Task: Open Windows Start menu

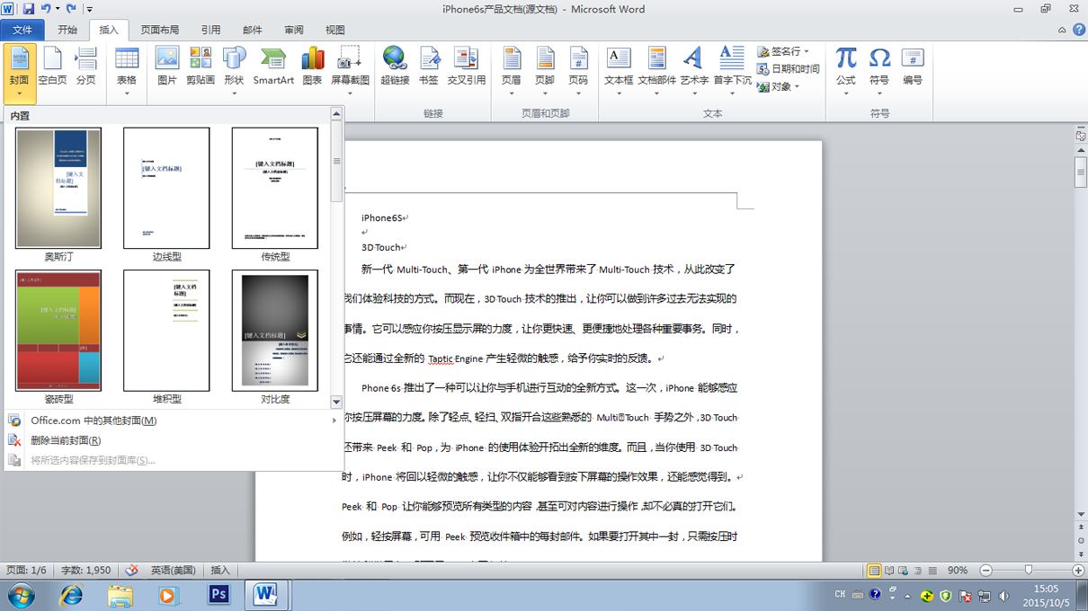Action: tap(21, 595)
